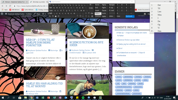This screenshot has width=178, height=100.
Task: Click Windows logo key on on-screen keyboard
Action: click(x=56, y=16)
